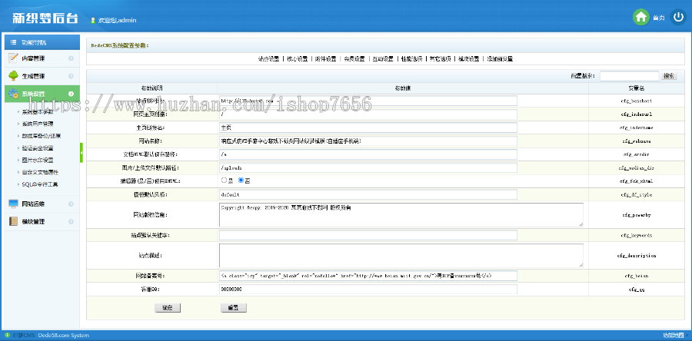692x341 pixels.
Task: Click the 网站运维 monitor icon
Action: 13,204
